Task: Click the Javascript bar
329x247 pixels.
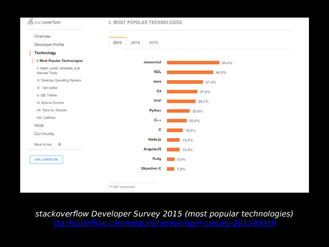Action: click(193, 63)
